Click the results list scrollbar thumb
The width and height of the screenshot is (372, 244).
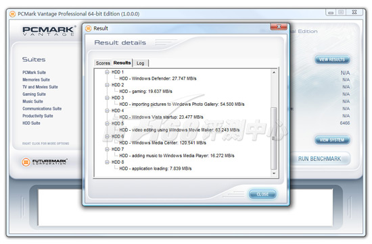click(x=274, y=138)
